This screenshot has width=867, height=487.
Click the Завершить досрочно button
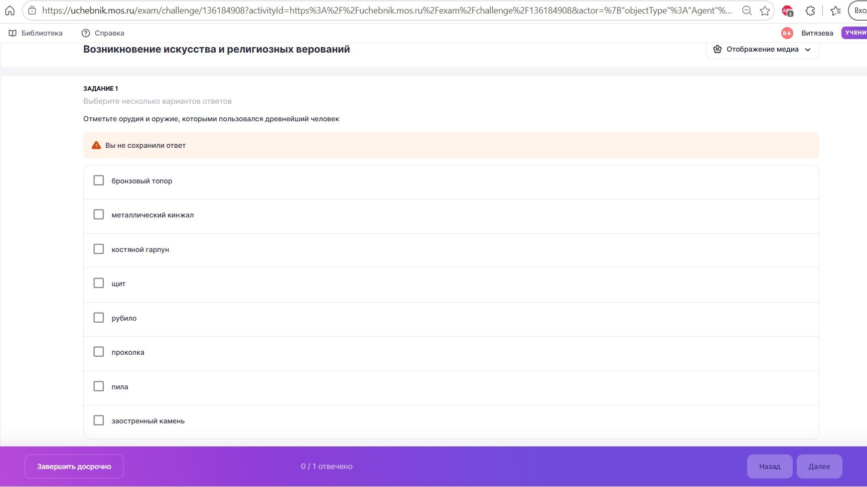click(74, 466)
